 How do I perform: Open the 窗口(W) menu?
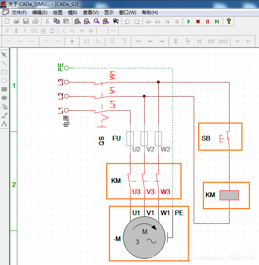tap(128, 13)
